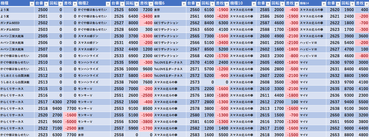The height and width of the screenshot is (137, 369).
Task: Select machine number cell 2625
Action: tap(333, 36)
